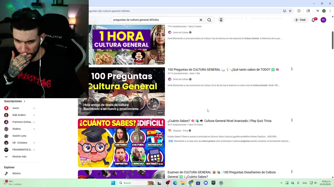
Task: Switch ENG input language indicator
Action: 305,183
